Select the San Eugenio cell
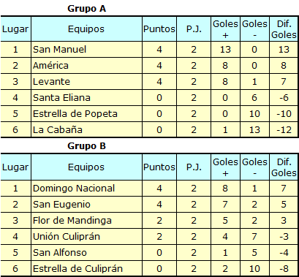 (86, 205)
